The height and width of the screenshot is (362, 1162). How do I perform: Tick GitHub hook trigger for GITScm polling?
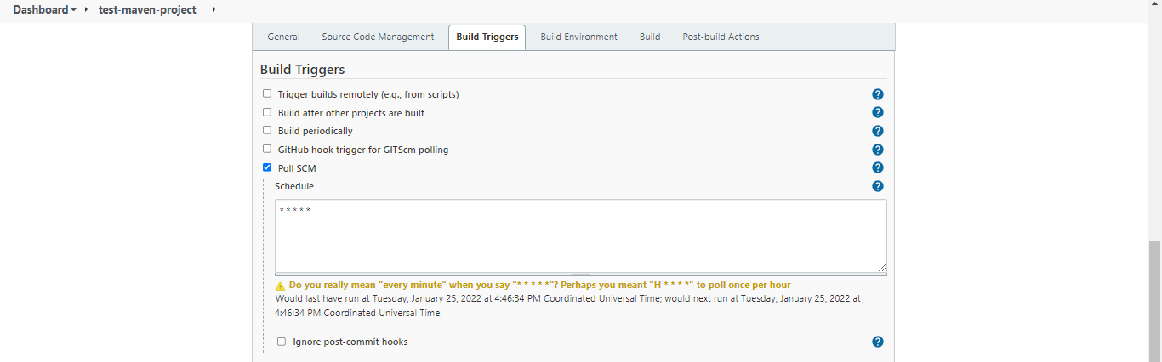[x=267, y=149]
